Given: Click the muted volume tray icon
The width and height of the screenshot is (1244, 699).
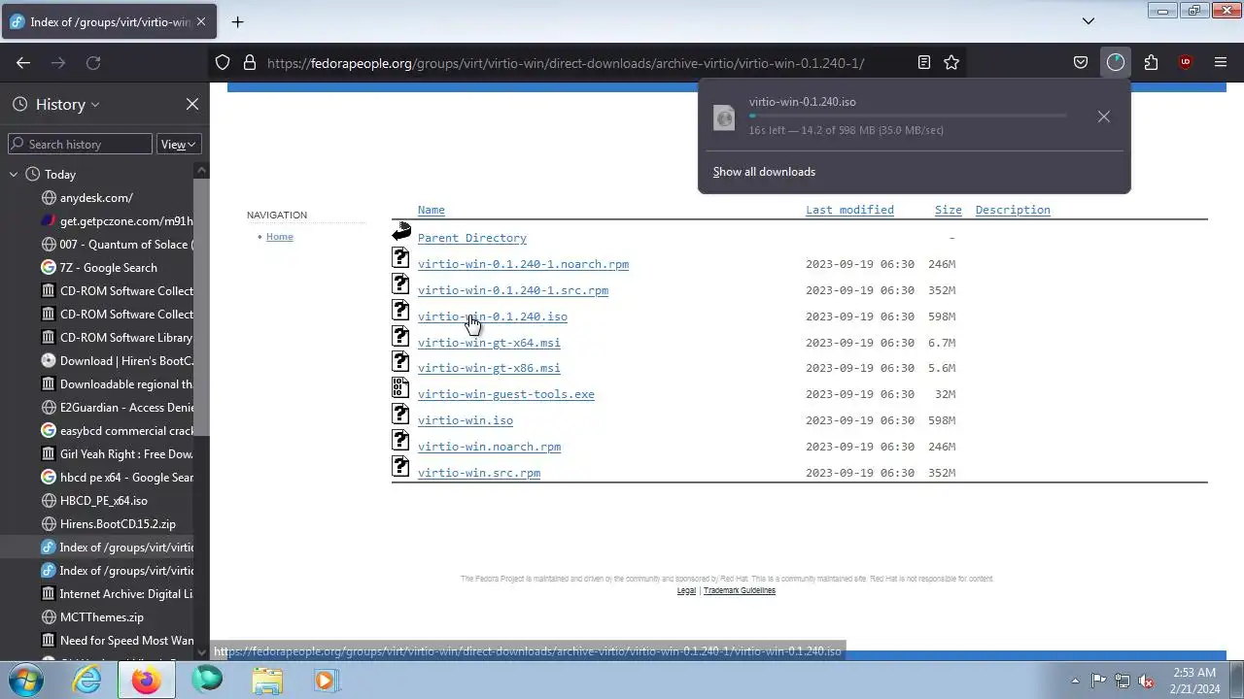Looking at the screenshot, I should tap(1147, 681).
